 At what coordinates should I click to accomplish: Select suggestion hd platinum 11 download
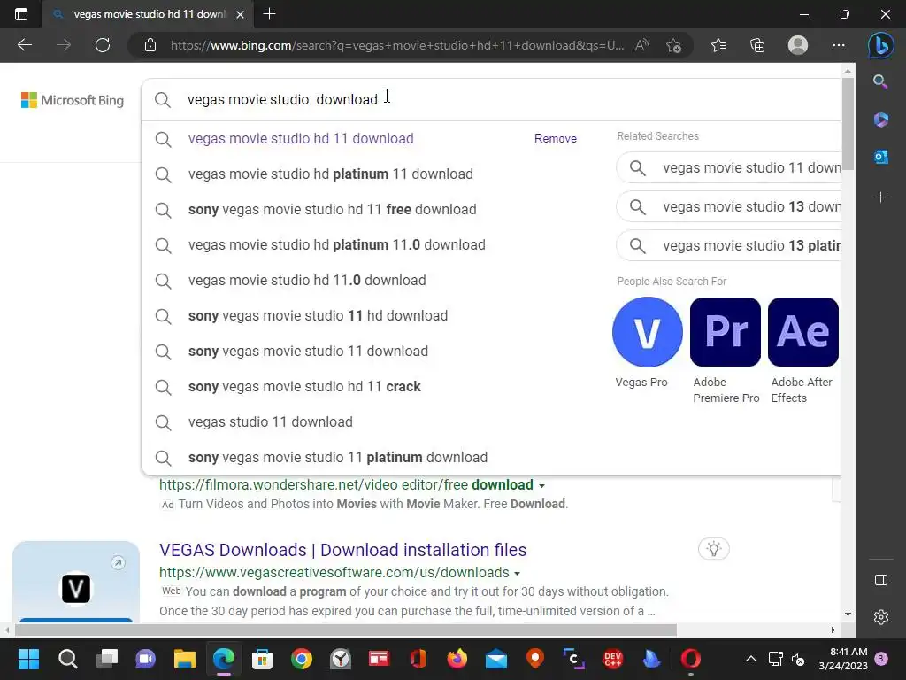click(x=331, y=174)
